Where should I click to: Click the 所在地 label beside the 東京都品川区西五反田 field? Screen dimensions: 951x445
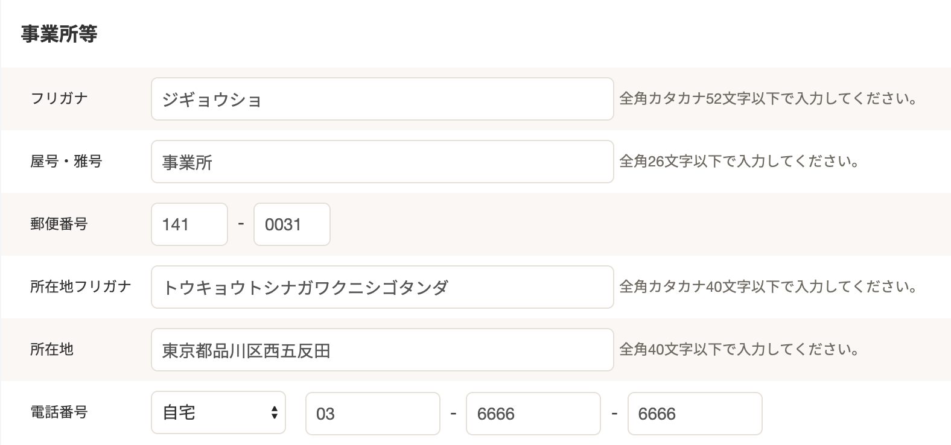pos(52,349)
